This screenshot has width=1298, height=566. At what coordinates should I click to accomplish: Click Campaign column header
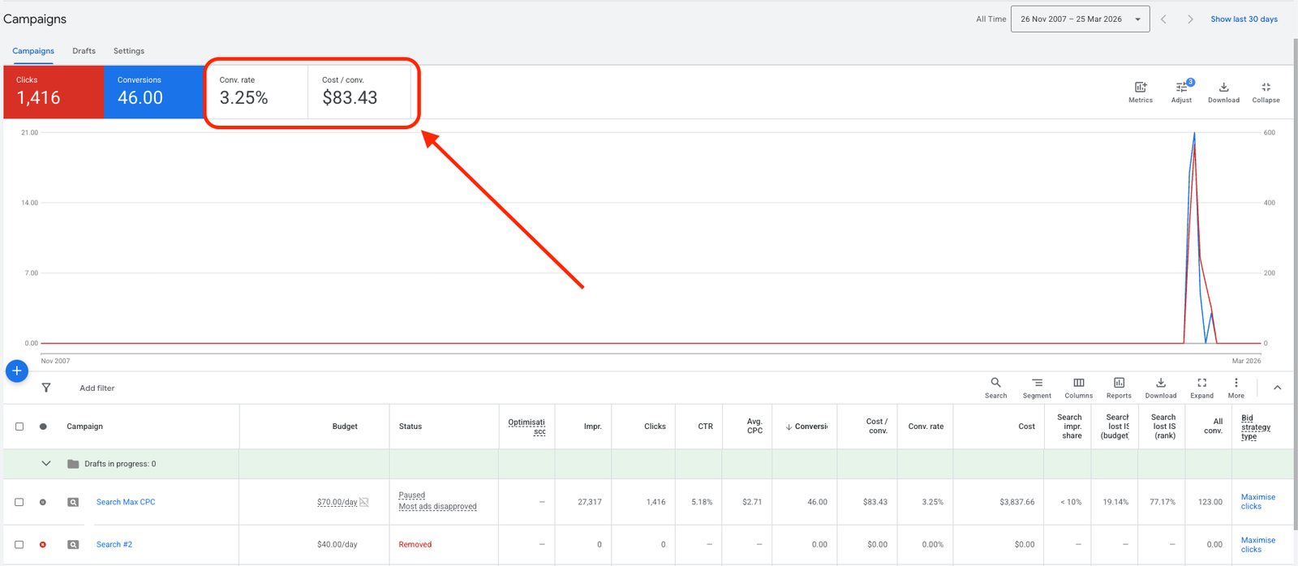(84, 427)
